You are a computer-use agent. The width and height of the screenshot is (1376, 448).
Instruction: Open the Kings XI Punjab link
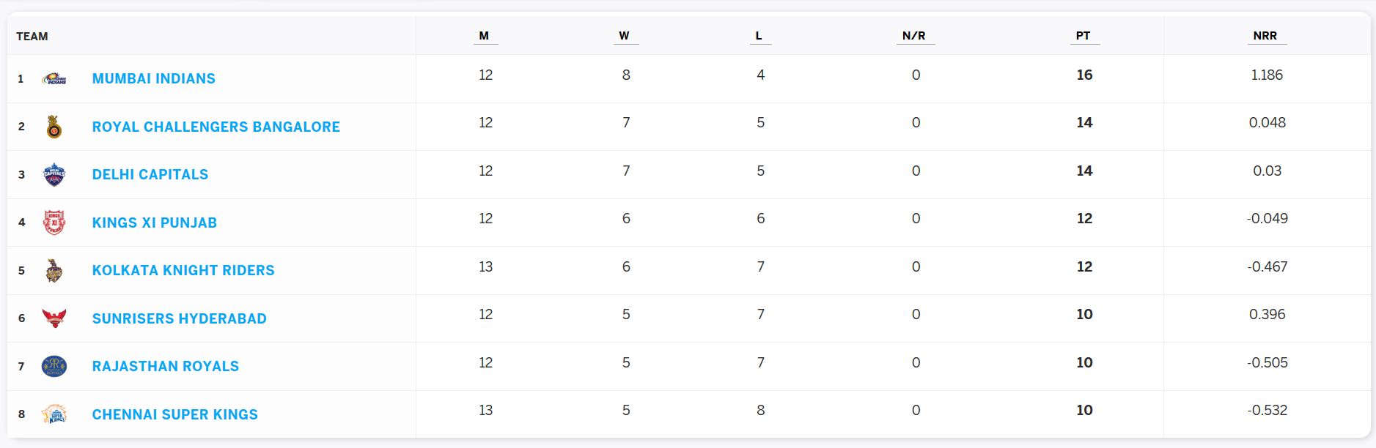[x=155, y=223]
